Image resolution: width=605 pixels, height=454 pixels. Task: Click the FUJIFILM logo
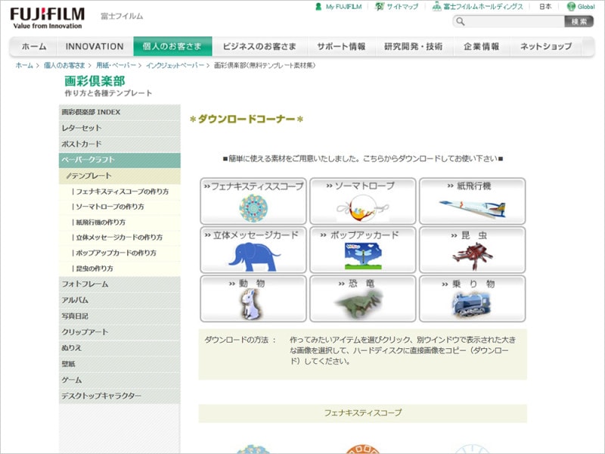tap(41, 13)
